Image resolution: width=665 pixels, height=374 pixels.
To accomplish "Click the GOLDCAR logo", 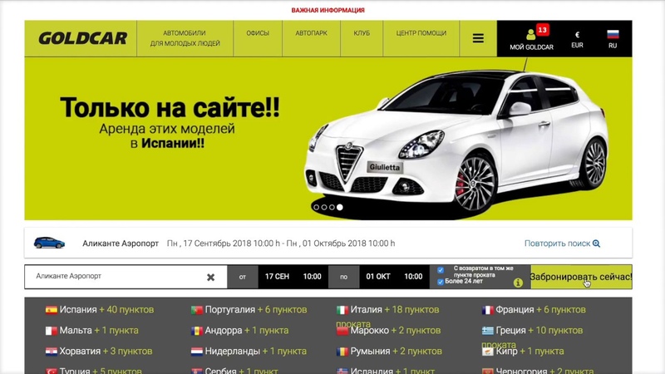I will coord(82,39).
